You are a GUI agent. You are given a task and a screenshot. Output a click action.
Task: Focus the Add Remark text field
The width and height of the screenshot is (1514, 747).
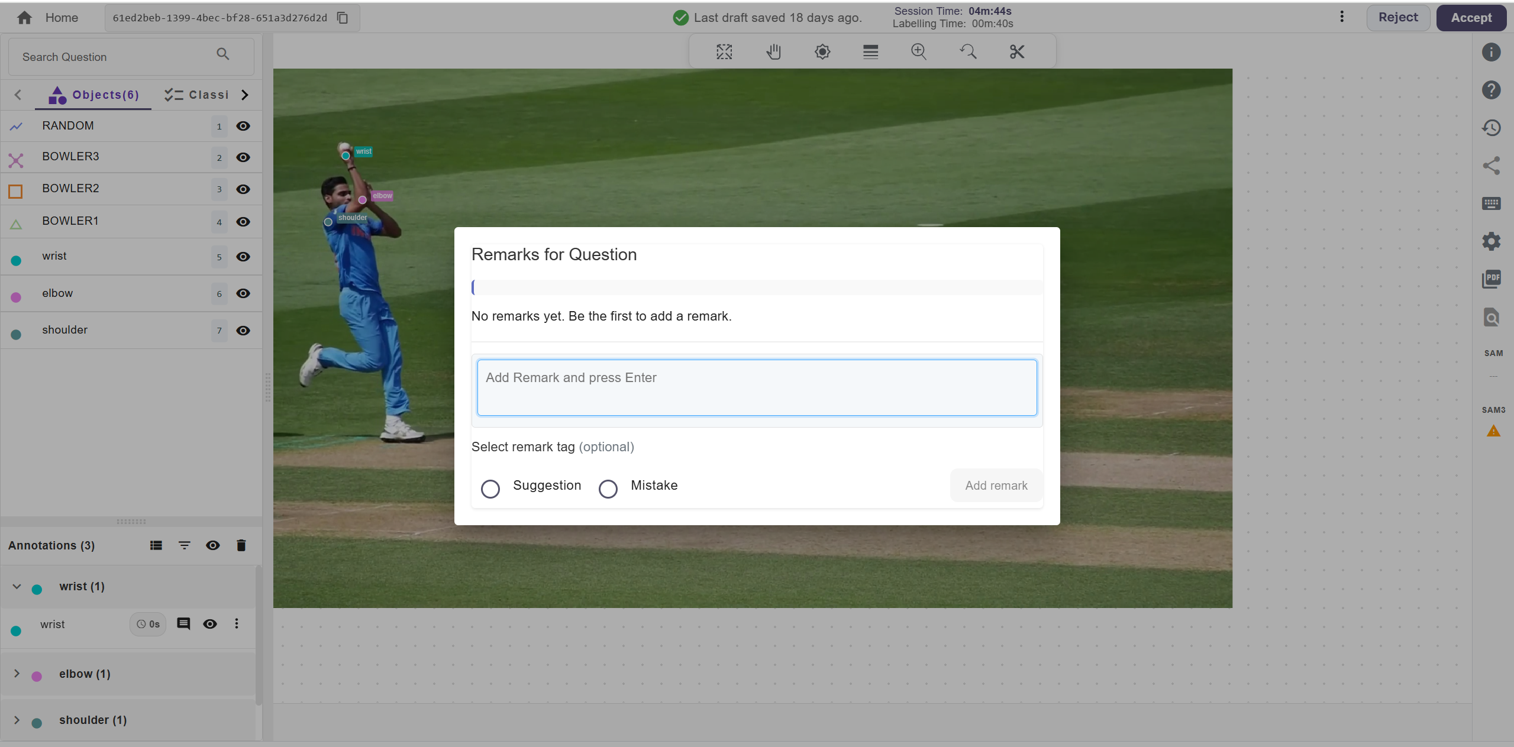coord(756,387)
